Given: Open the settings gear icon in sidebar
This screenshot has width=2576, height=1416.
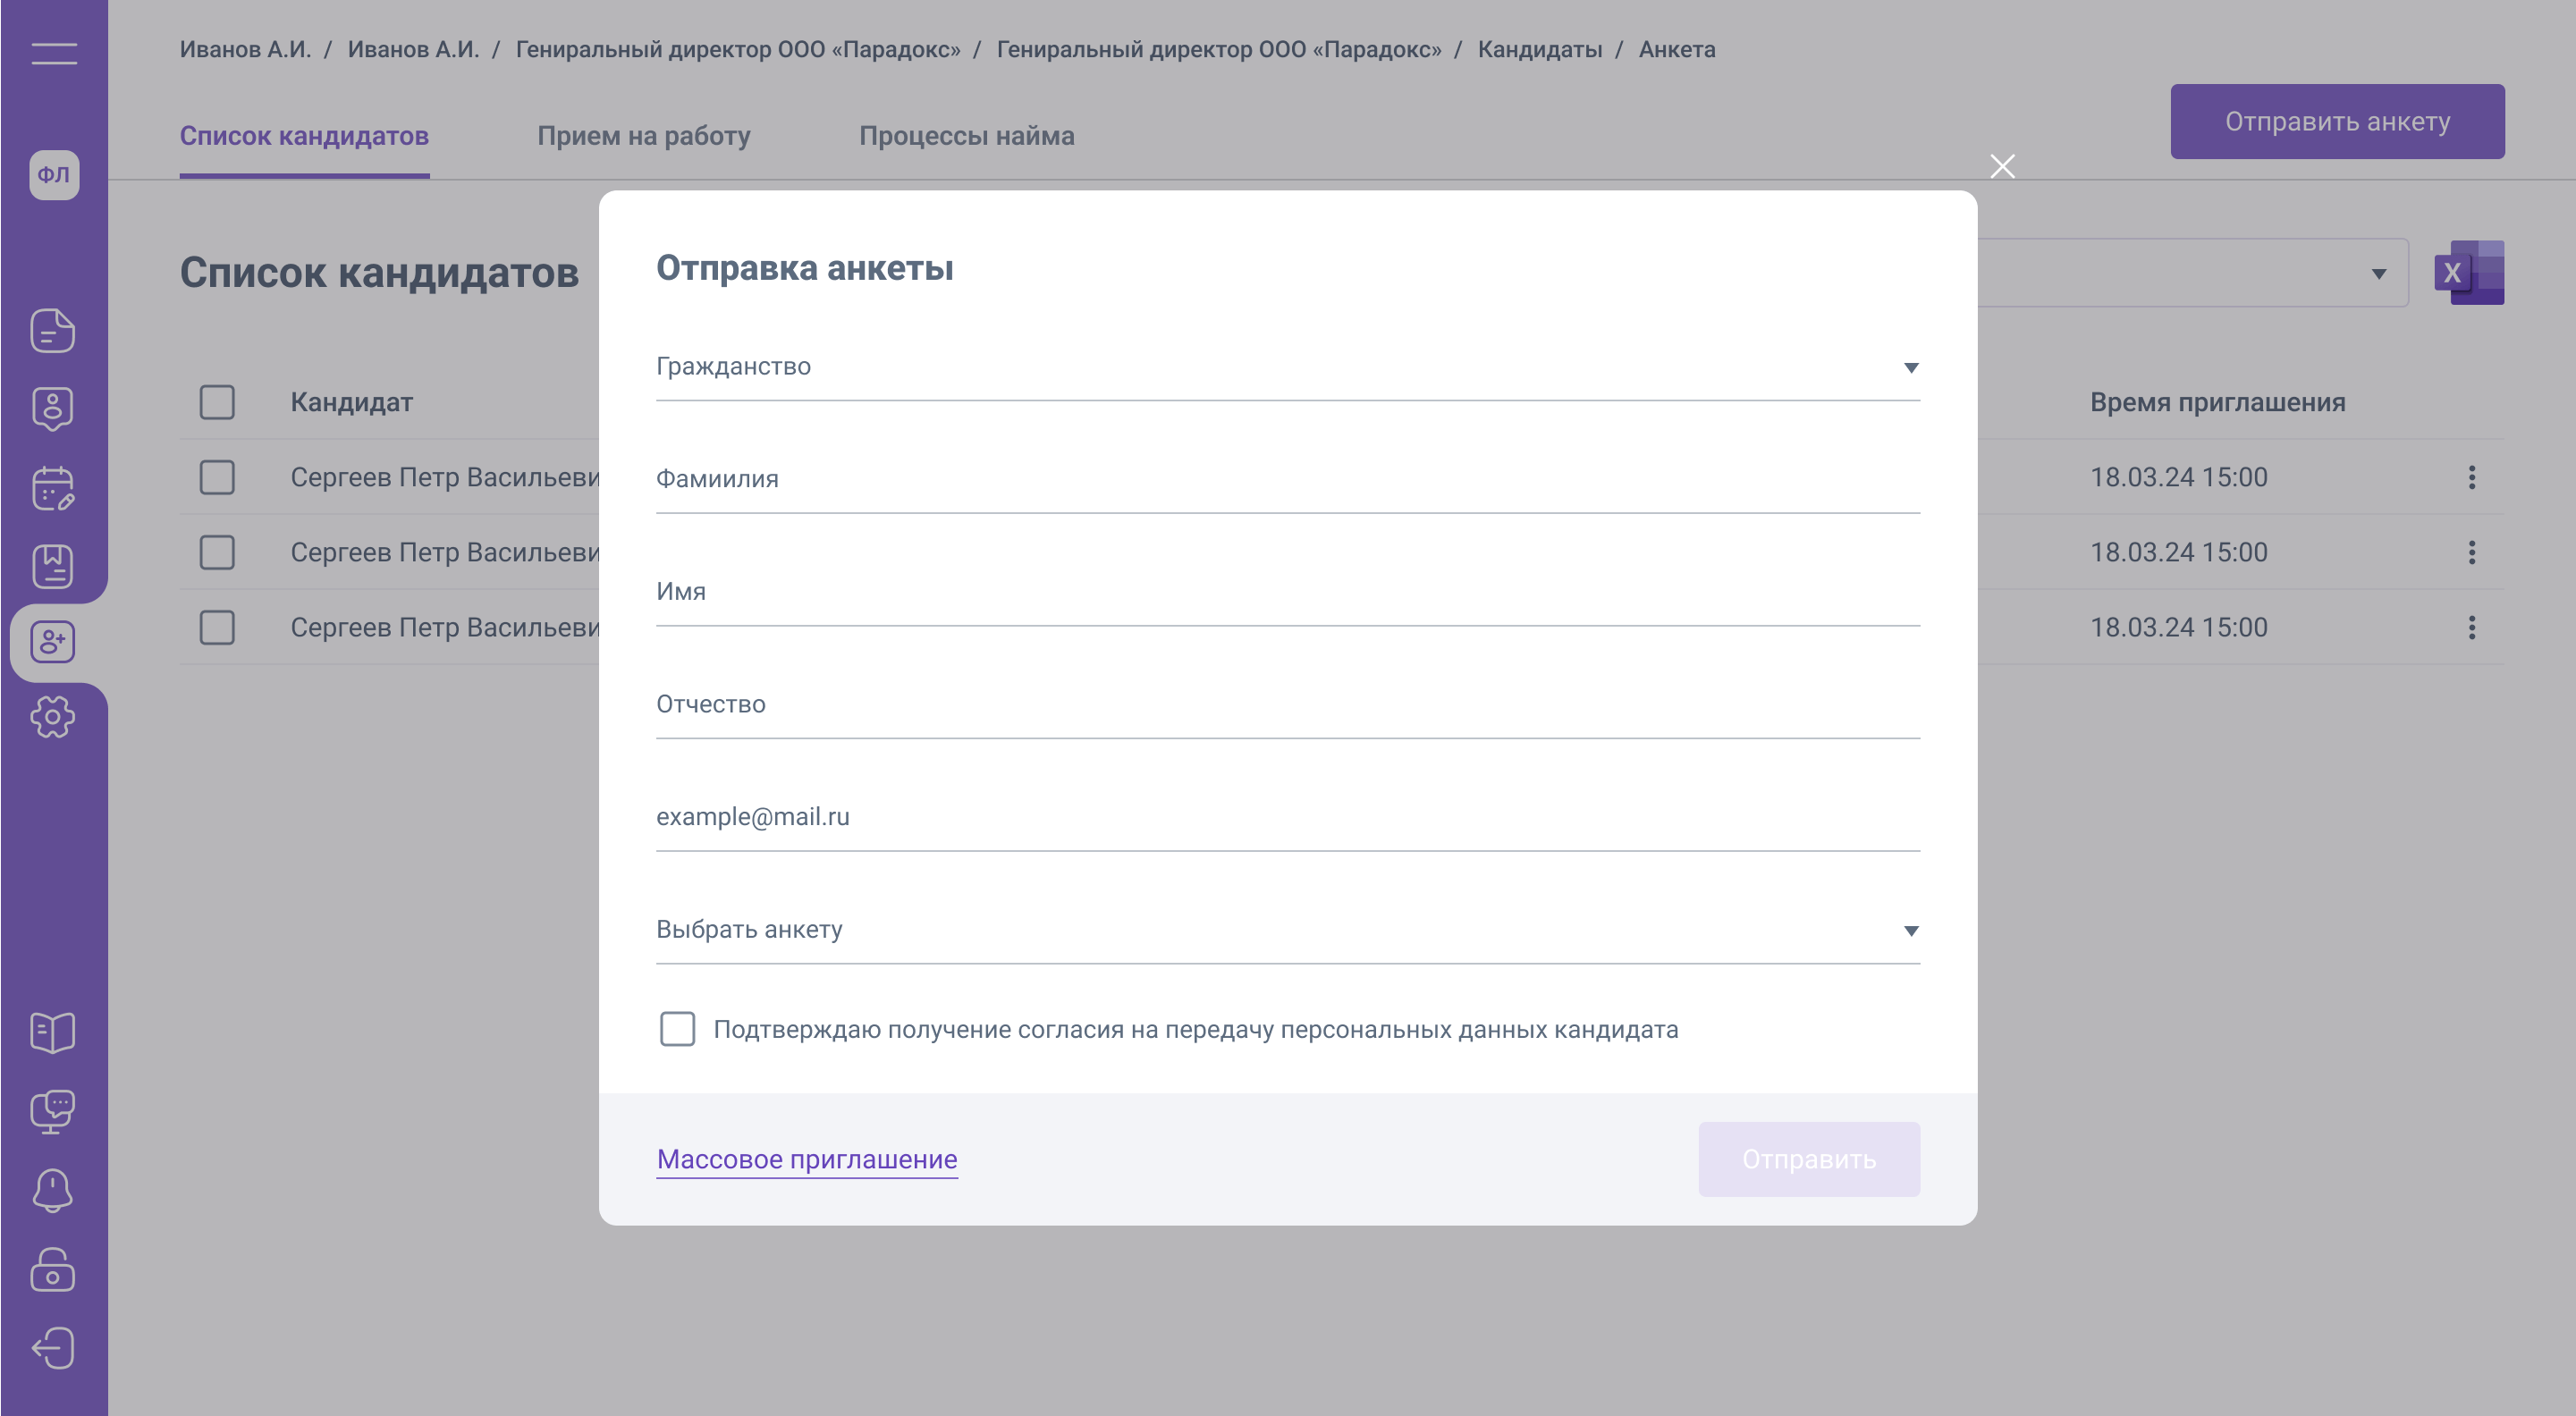Looking at the screenshot, I should [x=53, y=717].
